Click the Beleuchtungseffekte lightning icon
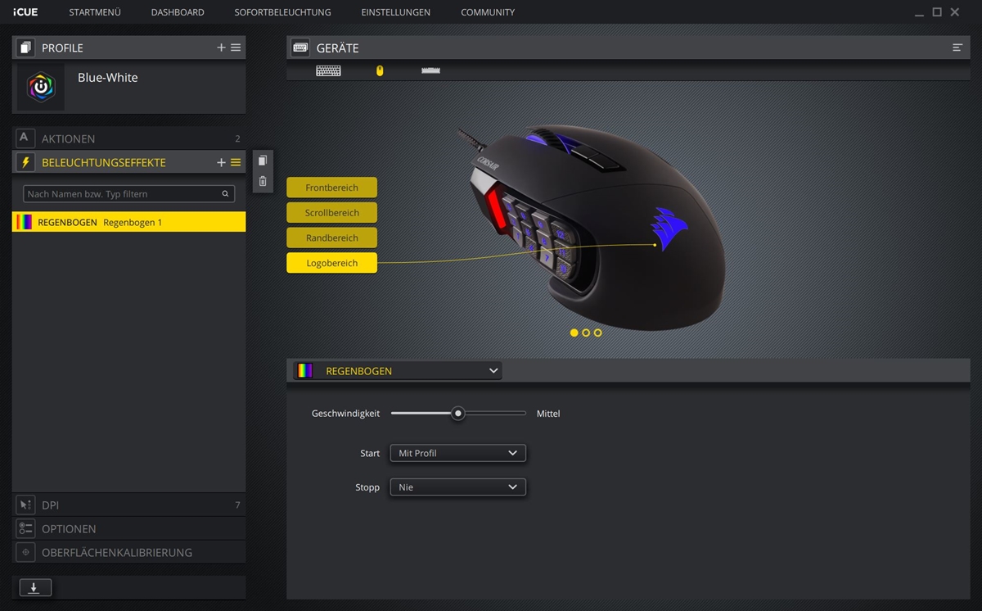The height and width of the screenshot is (611, 982). point(25,162)
